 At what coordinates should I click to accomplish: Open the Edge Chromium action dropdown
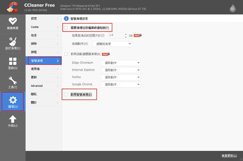[x=121, y=63]
